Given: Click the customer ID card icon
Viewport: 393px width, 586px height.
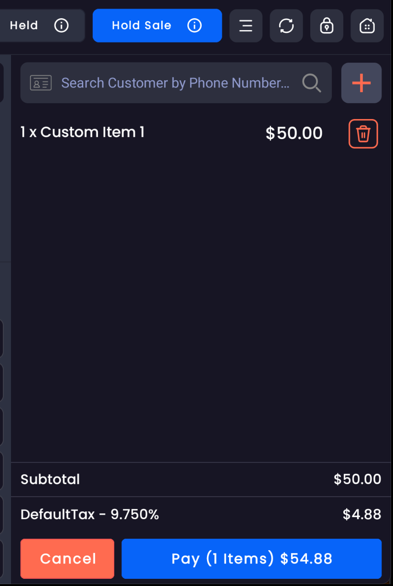Looking at the screenshot, I should click(41, 83).
